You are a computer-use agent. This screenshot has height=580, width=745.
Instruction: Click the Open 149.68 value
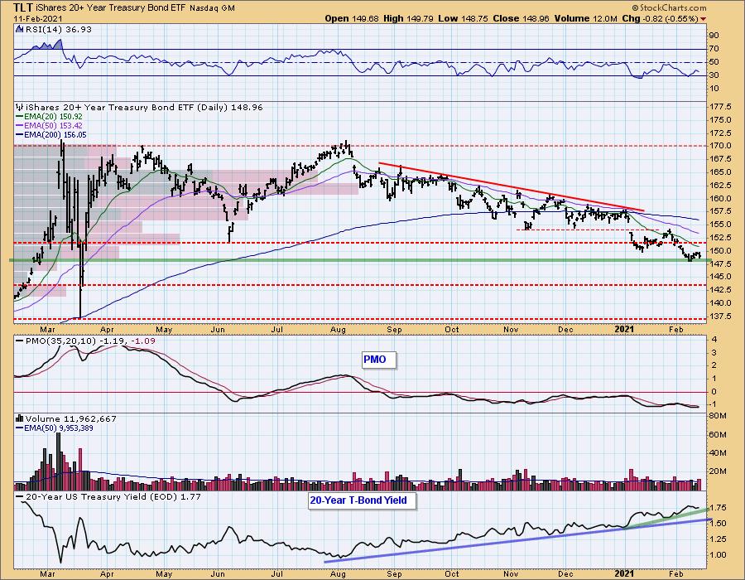(x=352, y=18)
